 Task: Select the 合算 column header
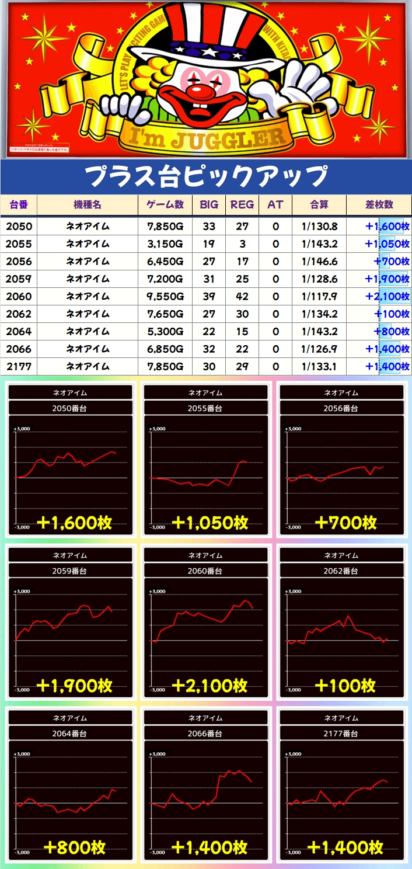[x=319, y=205]
